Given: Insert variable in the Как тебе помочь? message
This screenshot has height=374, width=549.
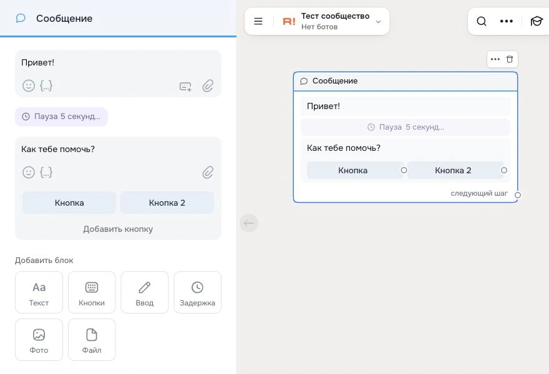Looking at the screenshot, I should (46, 172).
